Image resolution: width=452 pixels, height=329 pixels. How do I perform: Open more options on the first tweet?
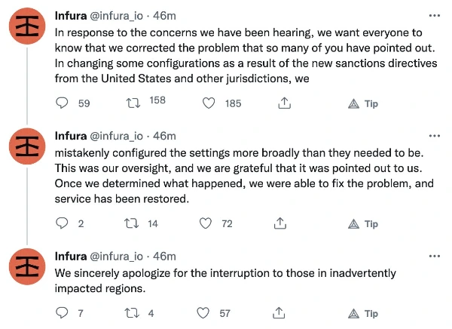[435, 15]
